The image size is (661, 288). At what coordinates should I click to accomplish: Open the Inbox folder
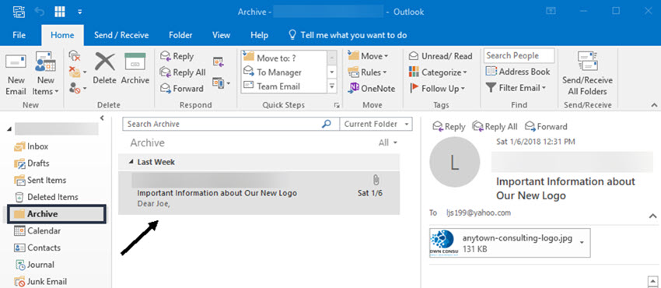point(31,146)
